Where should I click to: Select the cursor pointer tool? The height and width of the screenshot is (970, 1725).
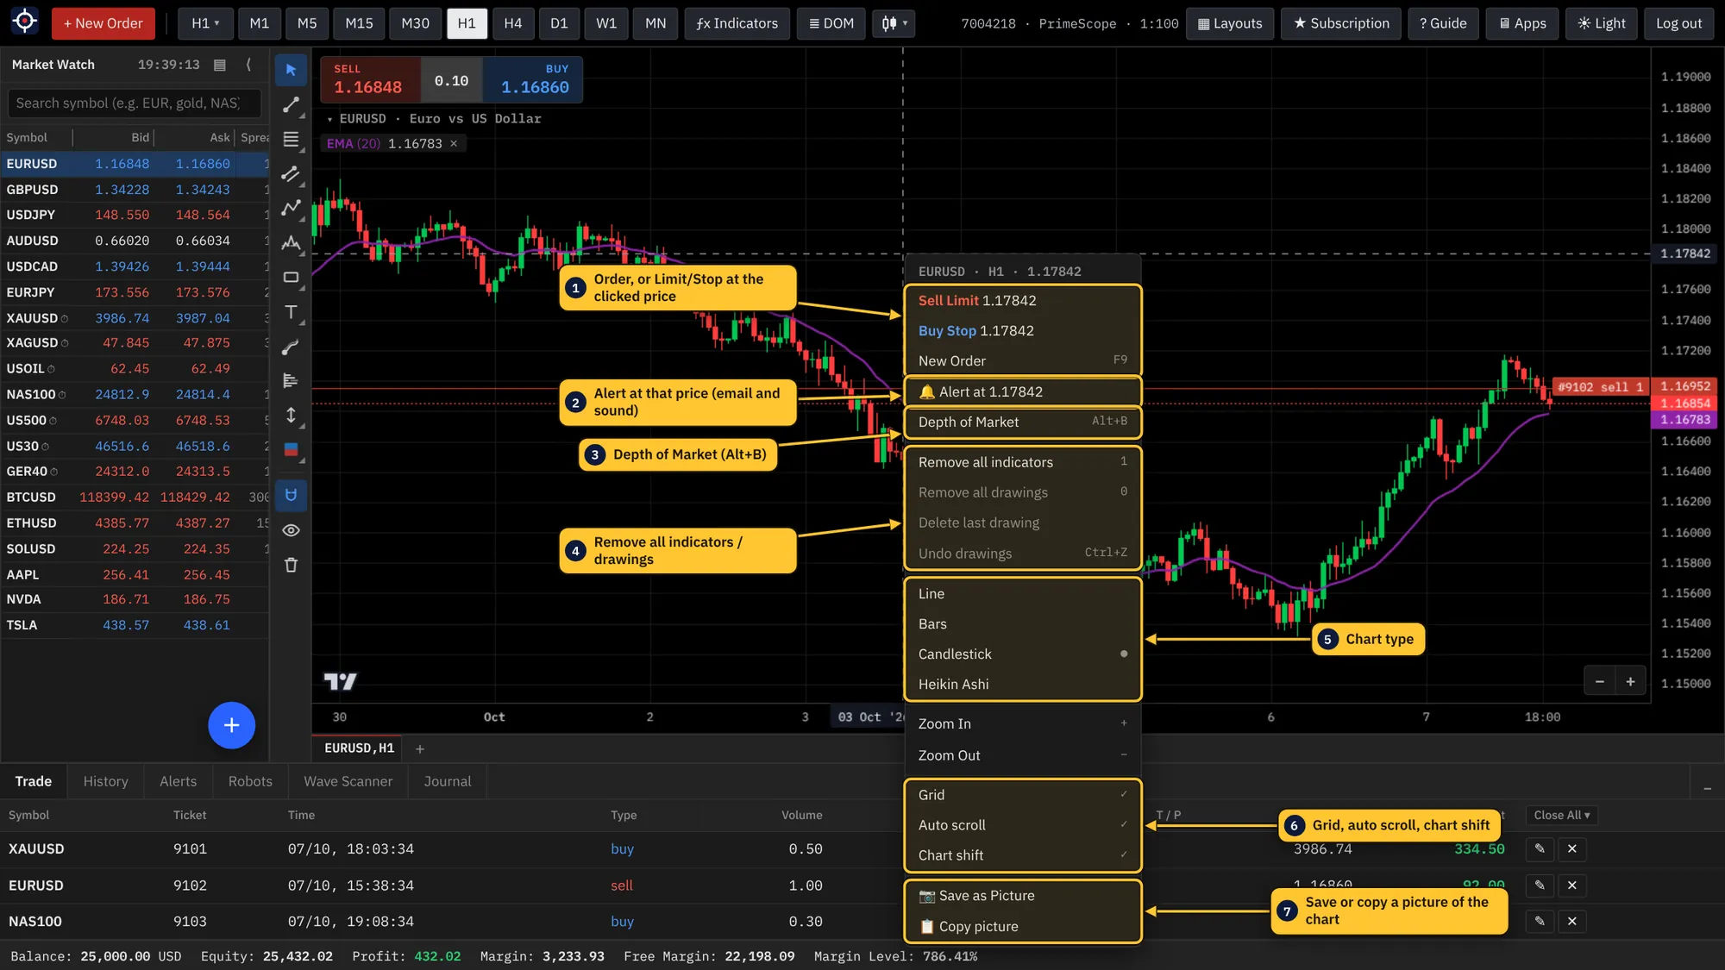pyautogui.click(x=291, y=70)
